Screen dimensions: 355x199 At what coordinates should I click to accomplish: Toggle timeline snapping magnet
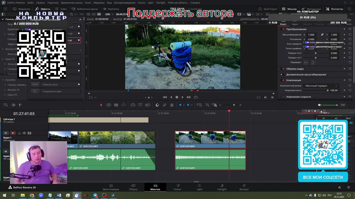[x=157, y=105]
